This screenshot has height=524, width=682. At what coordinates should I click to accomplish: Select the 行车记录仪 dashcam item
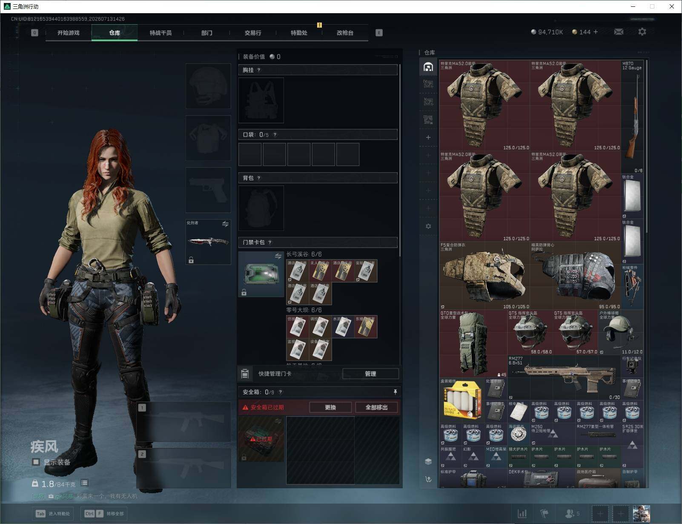click(632, 367)
